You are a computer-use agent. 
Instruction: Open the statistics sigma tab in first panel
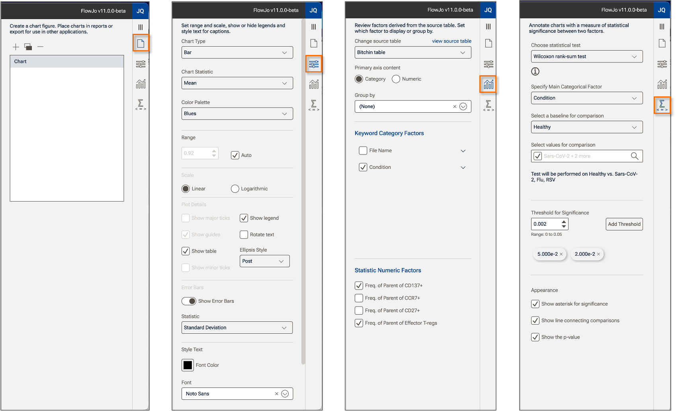tap(141, 104)
